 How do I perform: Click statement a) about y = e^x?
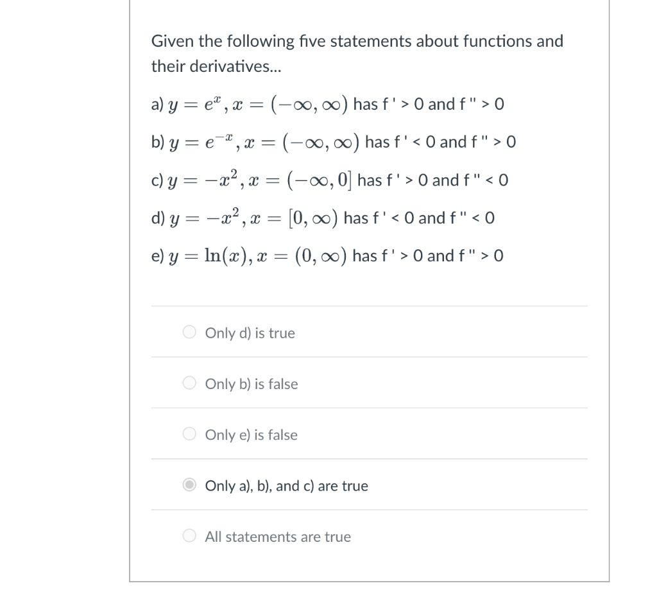click(x=327, y=103)
